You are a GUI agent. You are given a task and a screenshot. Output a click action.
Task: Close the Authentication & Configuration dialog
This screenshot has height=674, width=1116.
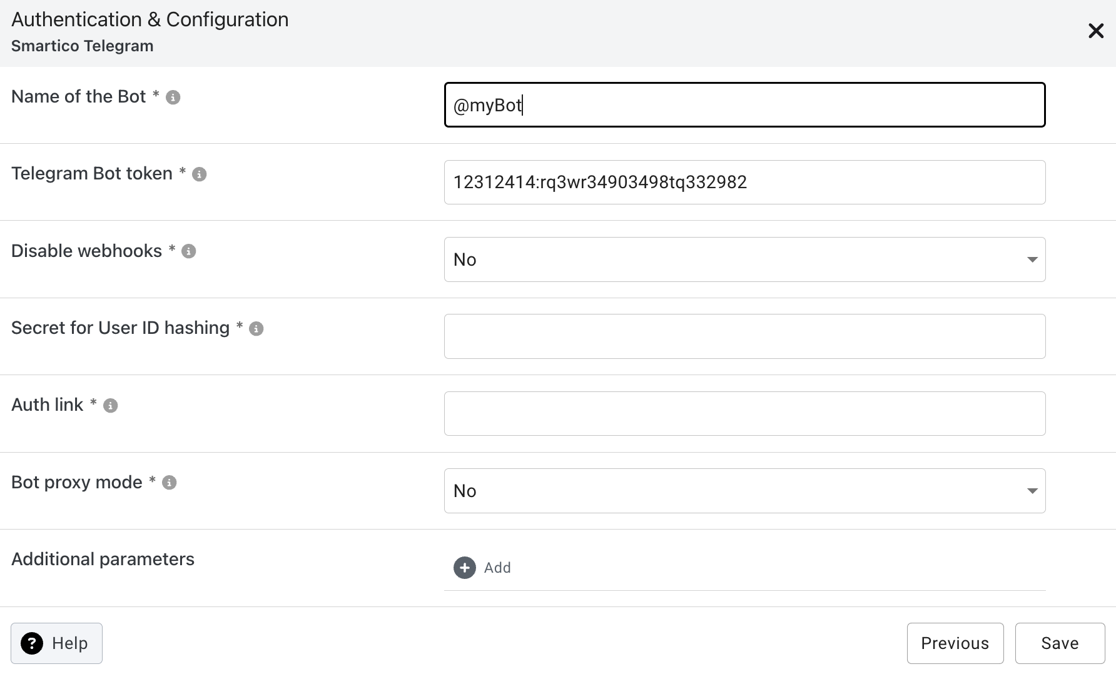click(1095, 31)
